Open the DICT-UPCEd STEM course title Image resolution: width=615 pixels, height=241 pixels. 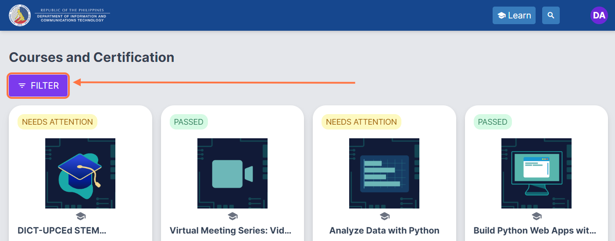pos(62,230)
